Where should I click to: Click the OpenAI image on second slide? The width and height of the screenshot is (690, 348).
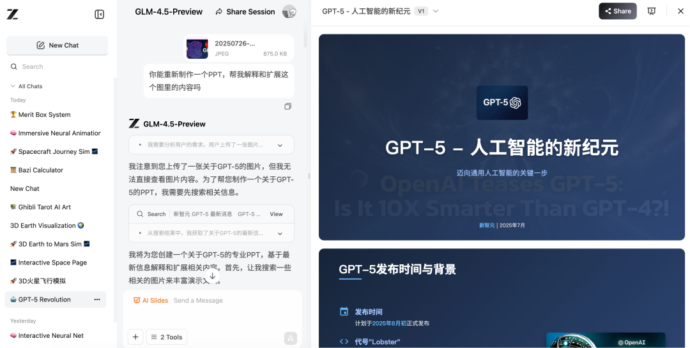(606, 340)
